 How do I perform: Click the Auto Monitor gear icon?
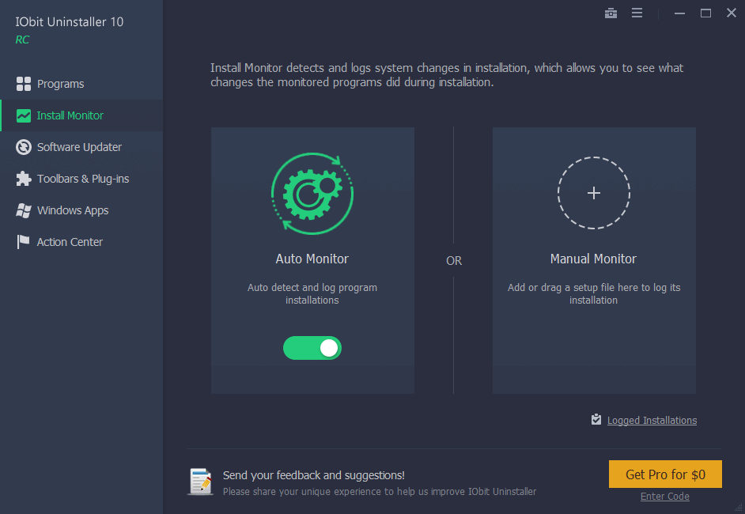pyautogui.click(x=312, y=194)
